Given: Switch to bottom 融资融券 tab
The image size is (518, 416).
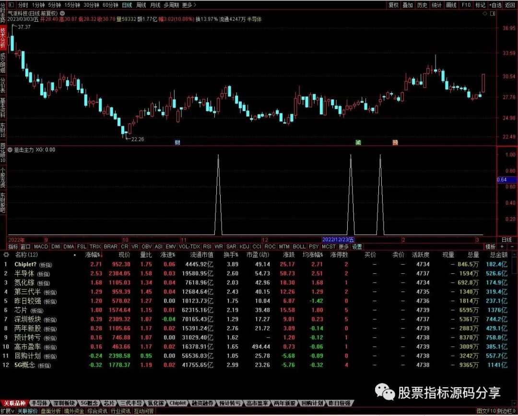Looking at the screenshot, I should (x=202, y=403).
